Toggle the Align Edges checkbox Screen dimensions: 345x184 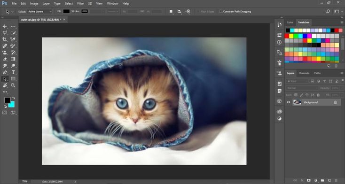[x=198, y=11]
